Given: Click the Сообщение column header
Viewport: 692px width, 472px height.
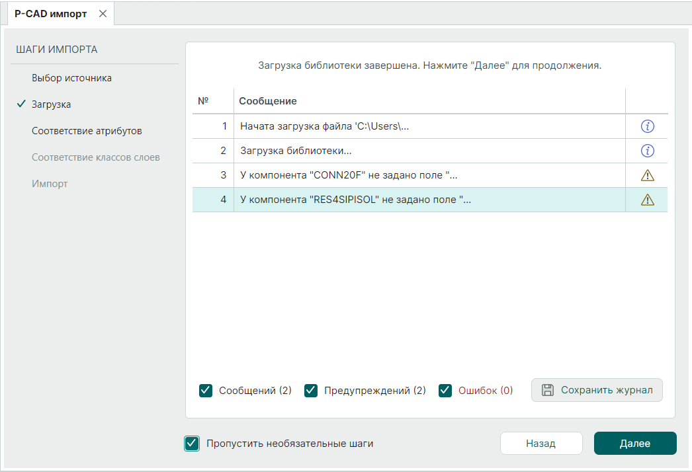Looking at the screenshot, I should pos(268,101).
